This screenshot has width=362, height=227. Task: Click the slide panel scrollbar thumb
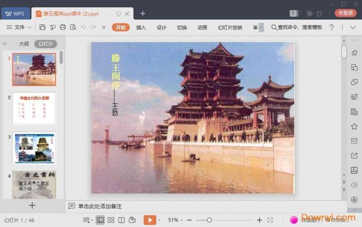[61, 57]
